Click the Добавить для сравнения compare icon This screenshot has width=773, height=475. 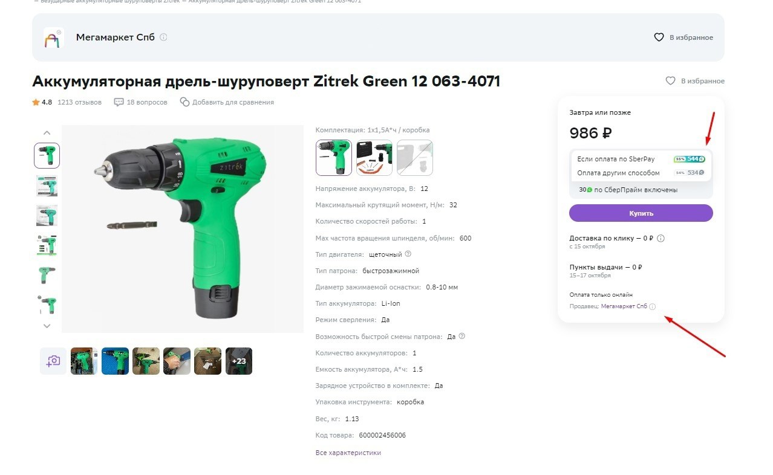tap(184, 102)
